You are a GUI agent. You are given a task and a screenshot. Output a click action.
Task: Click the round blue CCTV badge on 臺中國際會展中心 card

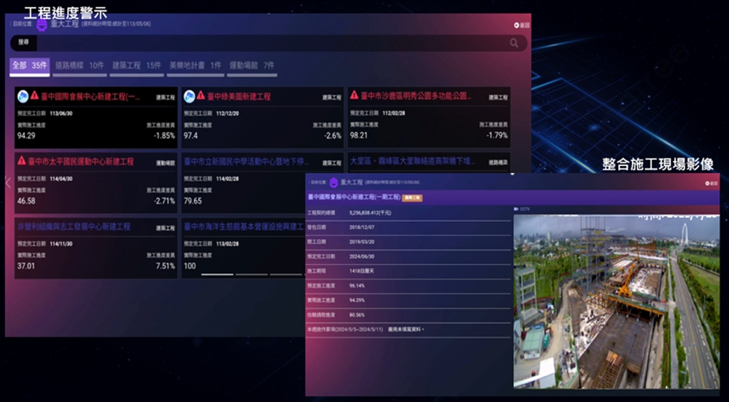click(x=23, y=97)
